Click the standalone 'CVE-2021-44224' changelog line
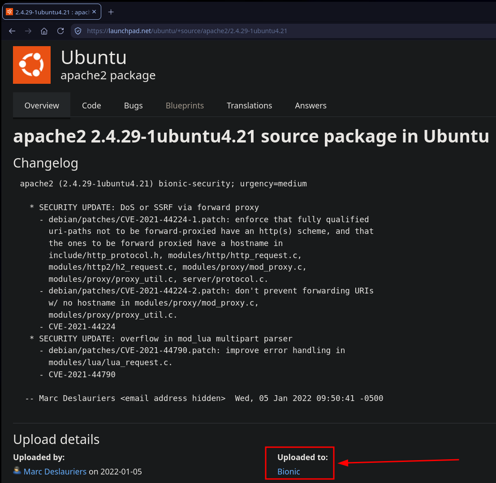Screen dimensions: 496x483 click(x=82, y=327)
